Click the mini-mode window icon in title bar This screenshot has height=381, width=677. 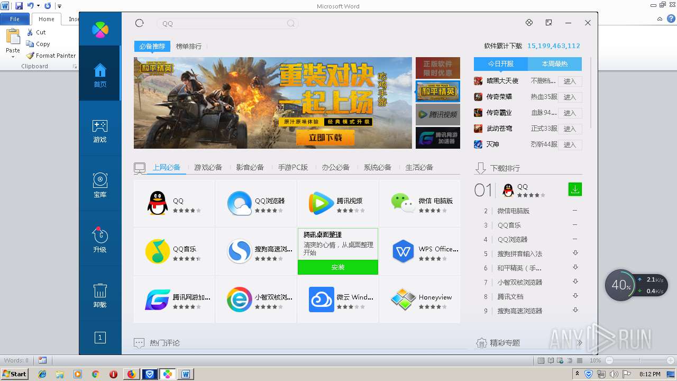[x=548, y=23]
